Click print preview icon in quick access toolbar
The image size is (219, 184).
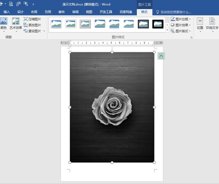point(11,4)
